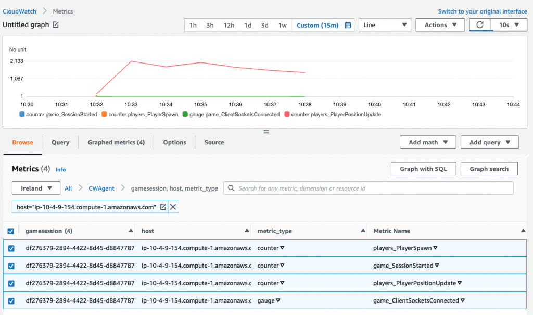
Task: Open the 10s refresh interval dropdown
Action: pos(509,24)
